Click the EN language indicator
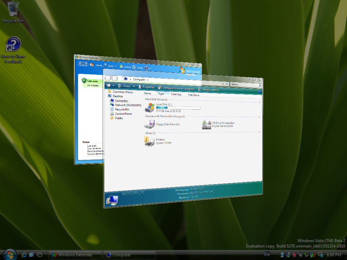The image size is (347, 260). [x=267, y=254]
